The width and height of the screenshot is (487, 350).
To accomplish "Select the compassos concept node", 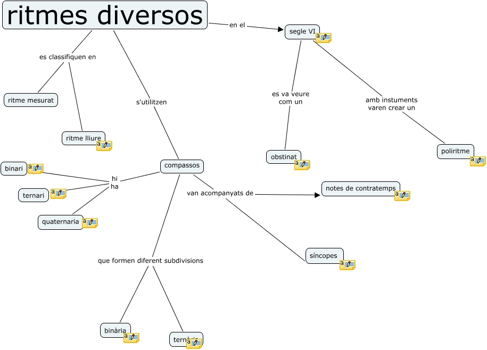I will tap(182, 166).
